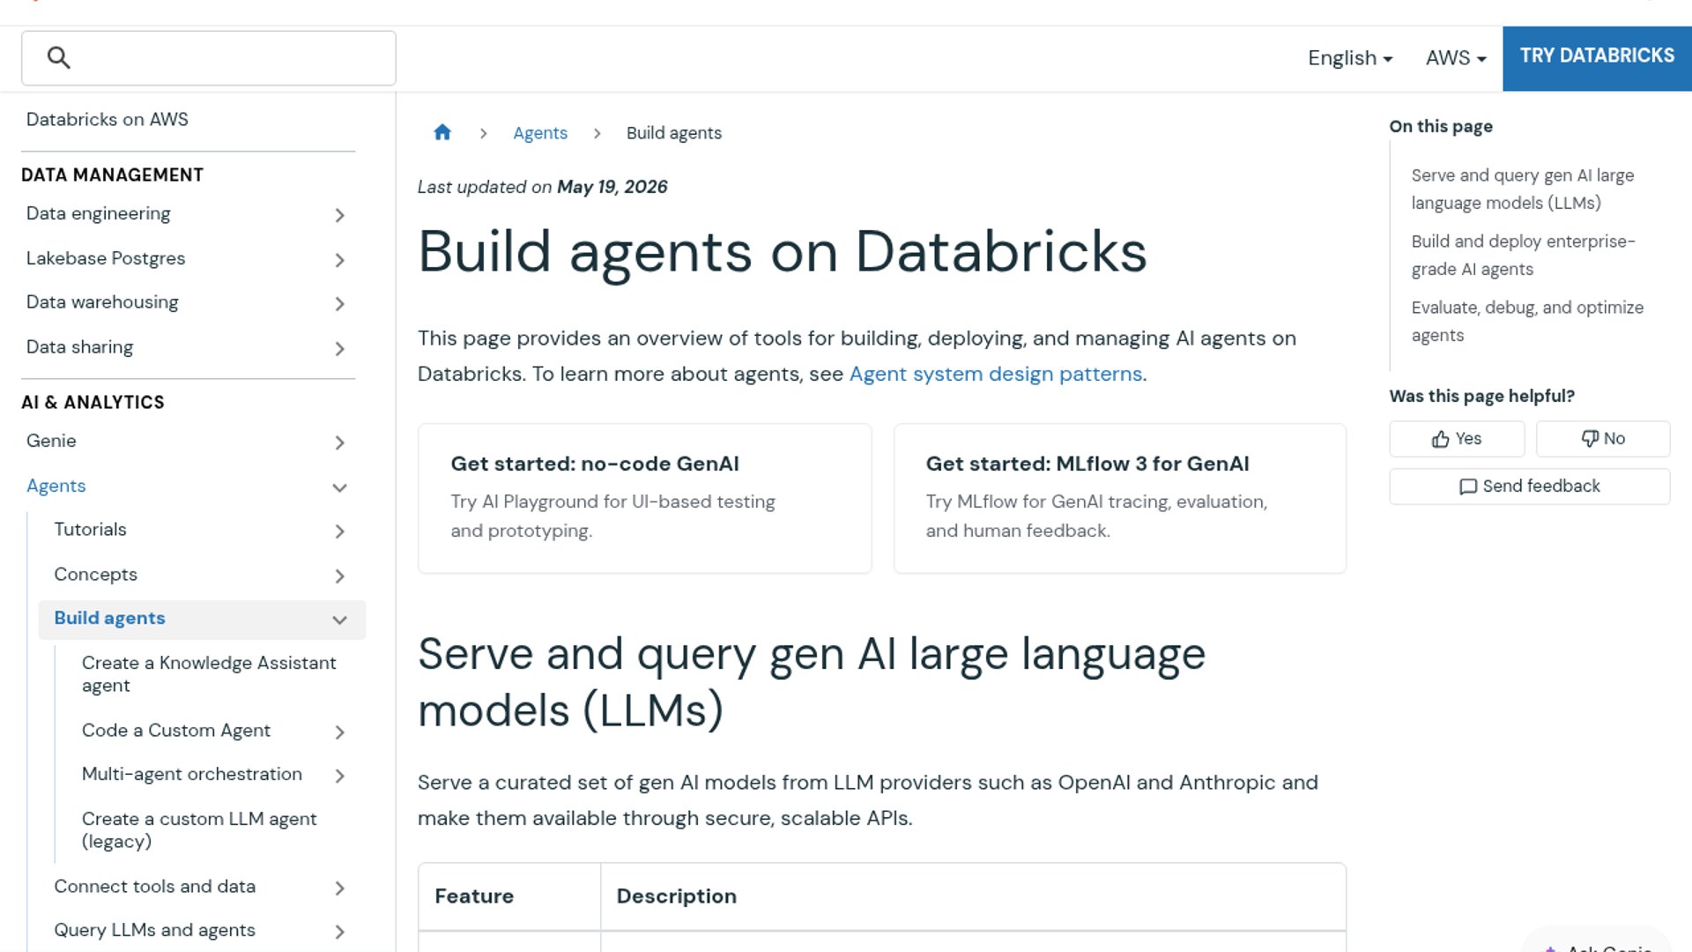Open the Multi-agent orchestration item
The width and height of the screenshot is (1692, 952).
pos(192,774)
